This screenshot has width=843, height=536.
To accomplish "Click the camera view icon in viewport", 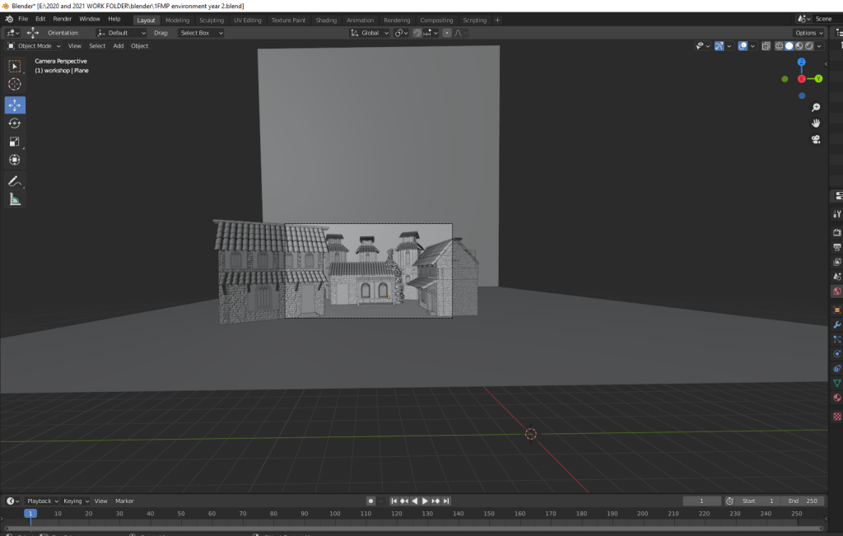I will click(815, 139).
